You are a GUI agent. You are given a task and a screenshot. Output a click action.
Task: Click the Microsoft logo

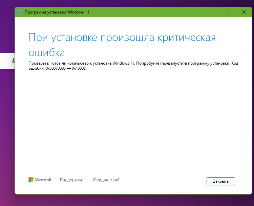tap(40, 180)
